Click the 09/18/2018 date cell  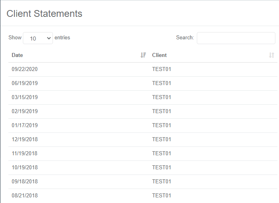coord(24,182)
